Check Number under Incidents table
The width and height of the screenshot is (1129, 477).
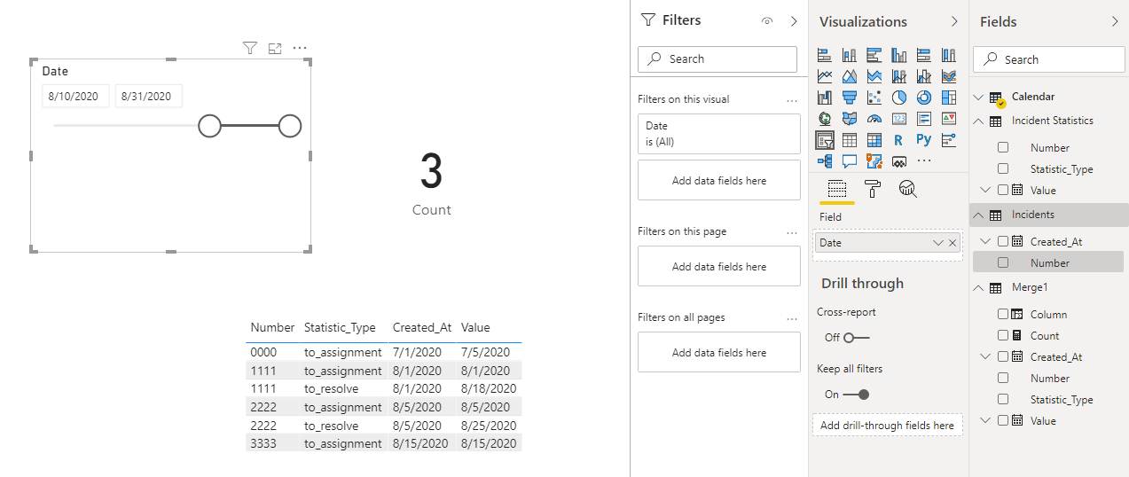[1003, 263]
